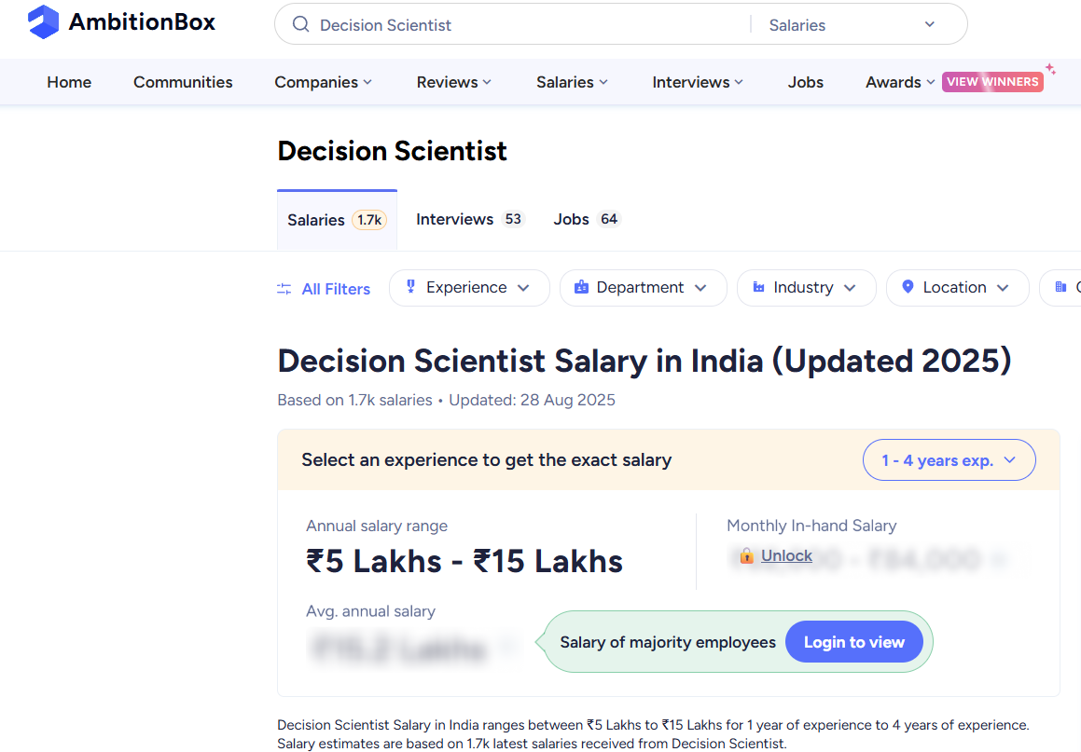The height and width of the screenshot is (752, 1081).
Task: Click the AmbitionBox logo icon
Action: (43, 22)
